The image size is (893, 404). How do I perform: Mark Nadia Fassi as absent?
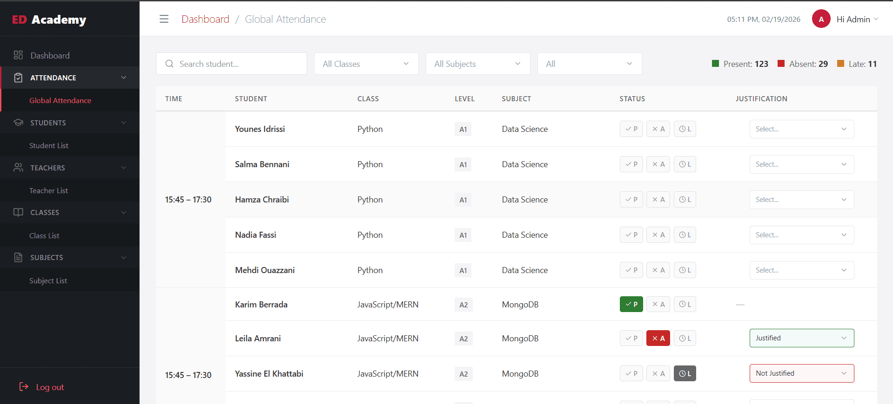(x=658, y=235)
